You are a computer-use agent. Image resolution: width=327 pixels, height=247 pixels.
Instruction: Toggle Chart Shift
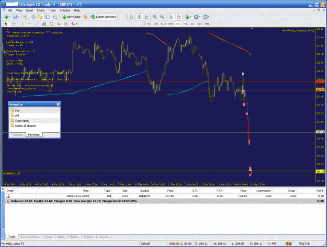pyautogui.click(x=178, y=17)
